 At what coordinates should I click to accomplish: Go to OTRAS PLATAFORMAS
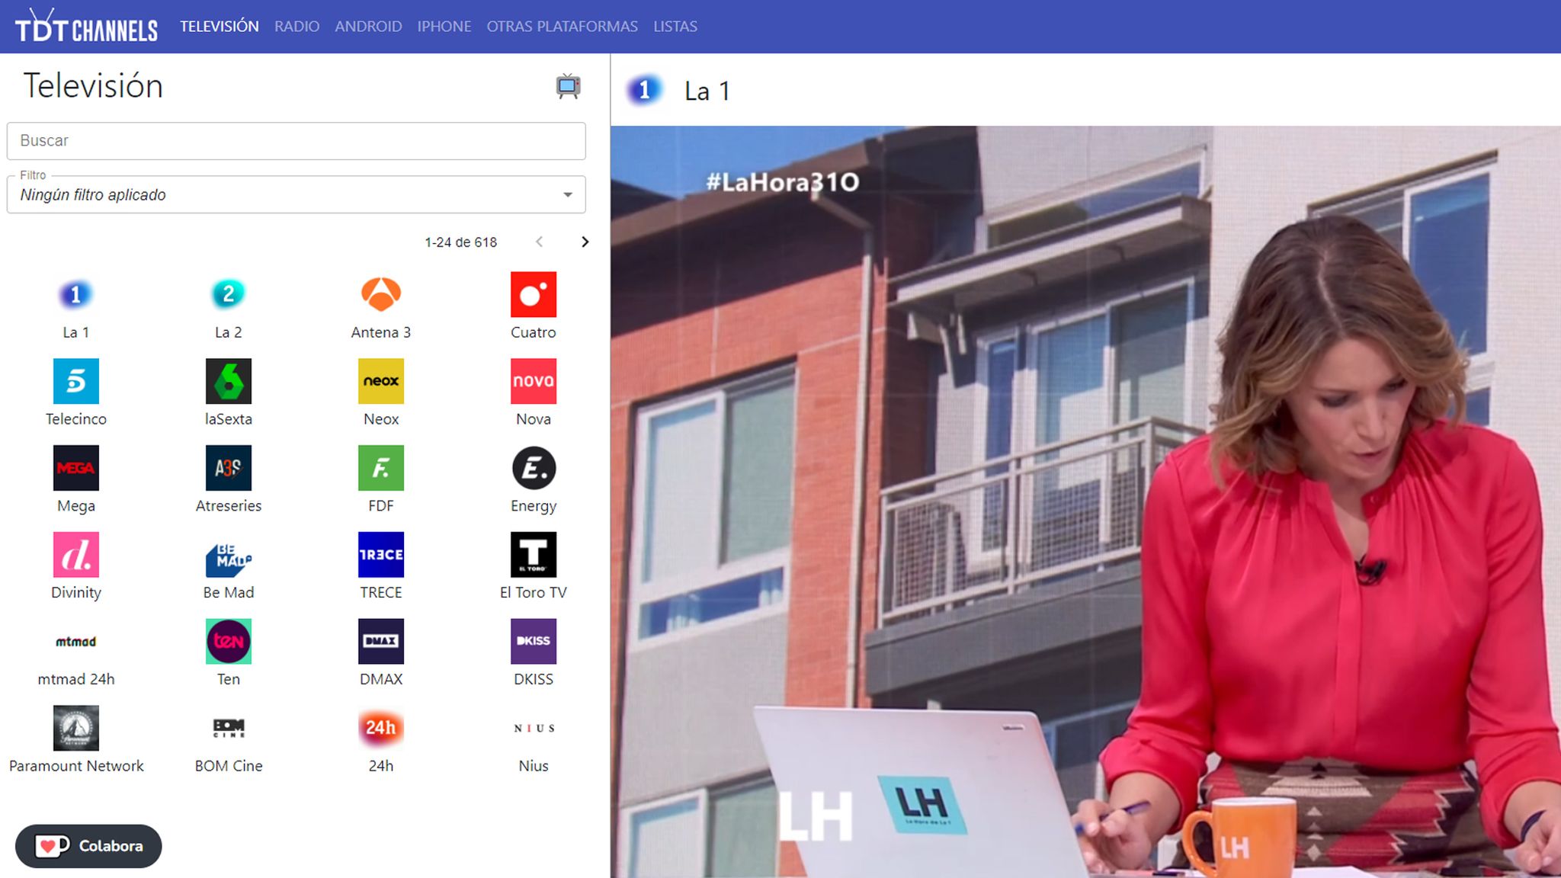coord(561,25)
